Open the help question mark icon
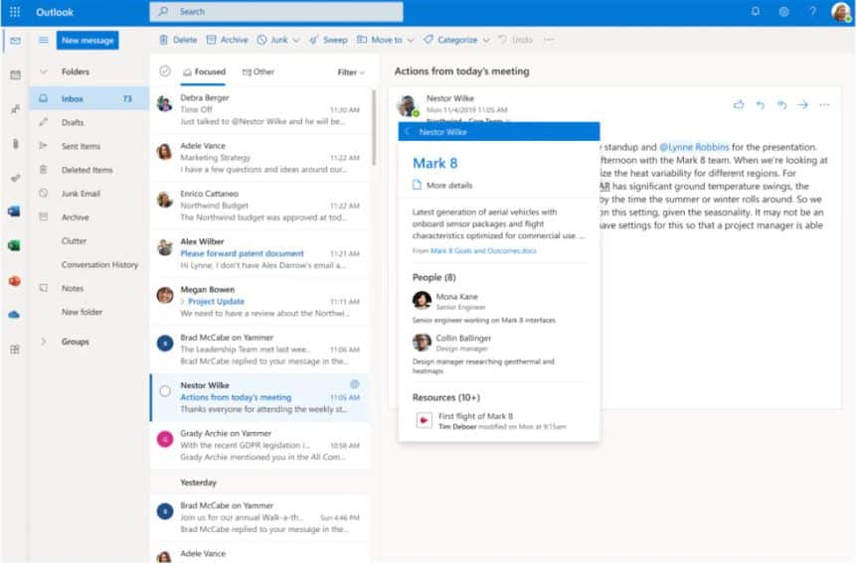Screen dimensions: 856x563 click(x=813, y=12)
